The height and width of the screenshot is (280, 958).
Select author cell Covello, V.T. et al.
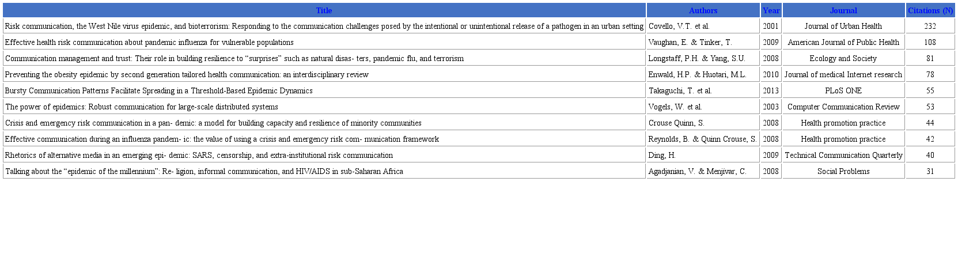coord(679,27)
